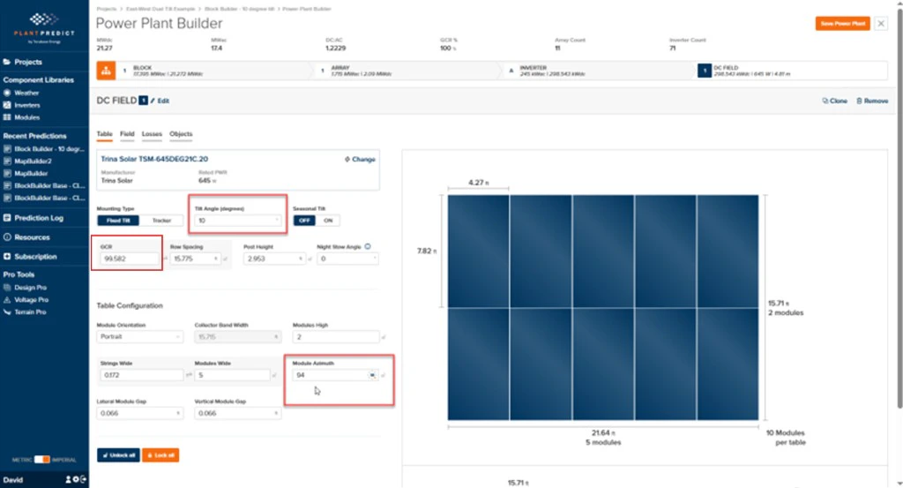903x488 pixels.
Task: Open the Subscription section
Action: 30,257
